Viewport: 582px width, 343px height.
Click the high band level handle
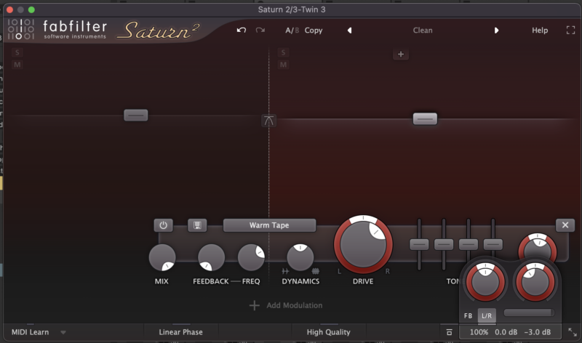tap(425, 118)
